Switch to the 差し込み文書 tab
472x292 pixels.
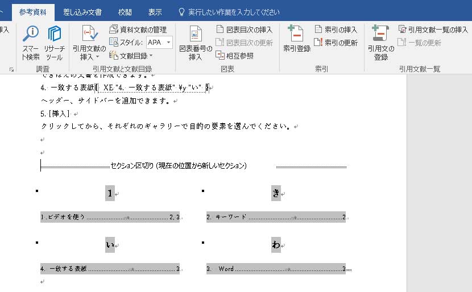point(82,12)
